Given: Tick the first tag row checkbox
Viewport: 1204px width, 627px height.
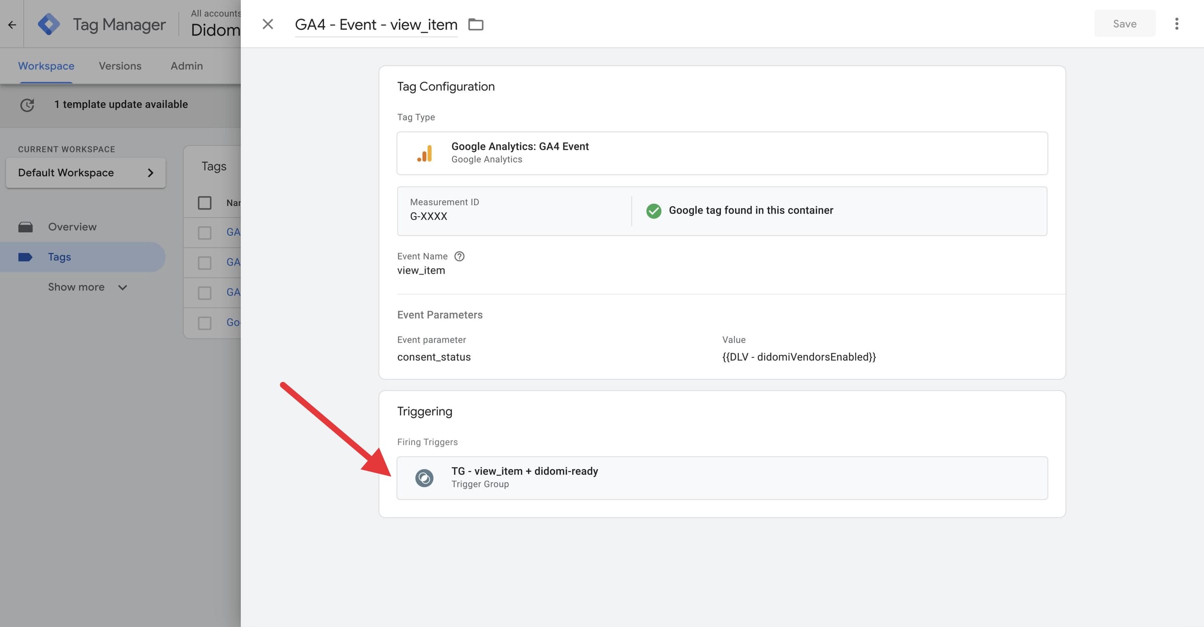Looking at the screenshot, I should tap(205, 233).
